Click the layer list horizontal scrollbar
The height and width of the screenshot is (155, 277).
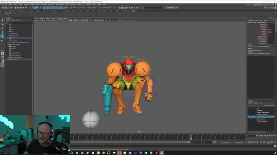257,132
